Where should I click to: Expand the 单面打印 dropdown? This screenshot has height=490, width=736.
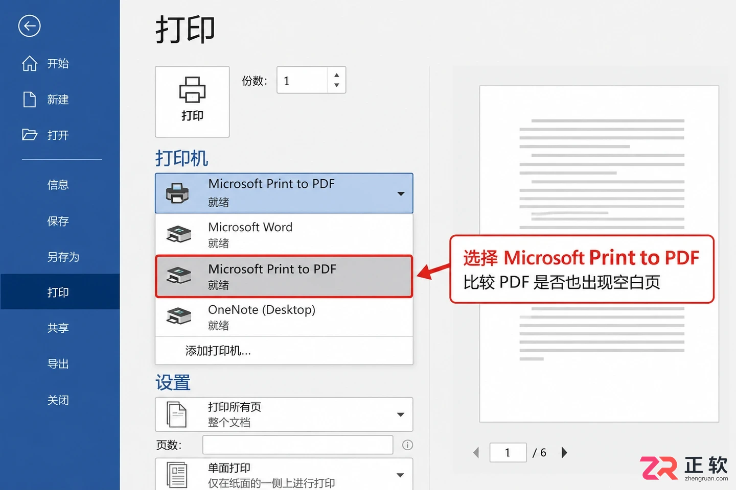pos(401,475)
